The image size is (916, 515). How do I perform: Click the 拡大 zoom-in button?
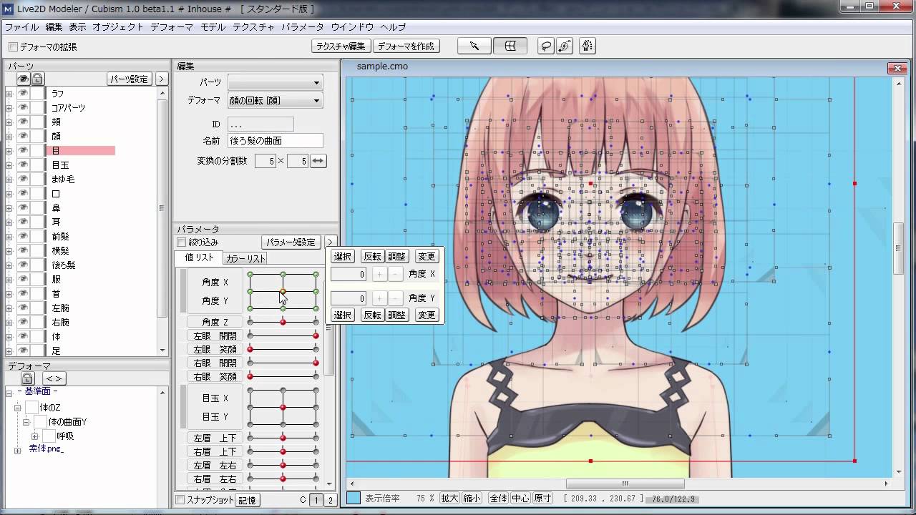[x=449, y=499]
